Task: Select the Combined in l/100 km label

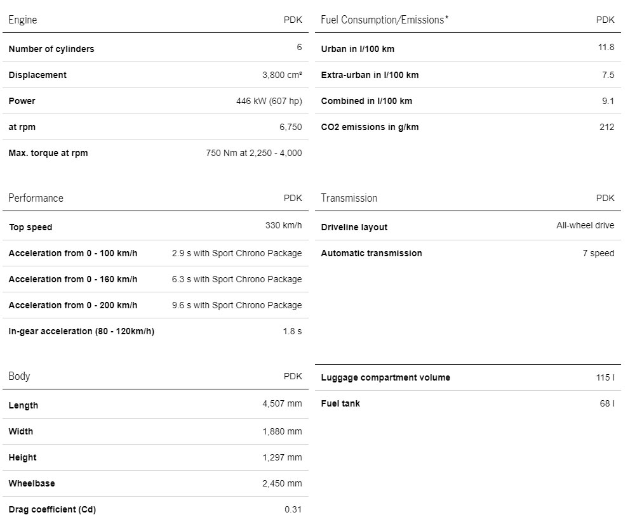Action: click(x=366, y=101)
